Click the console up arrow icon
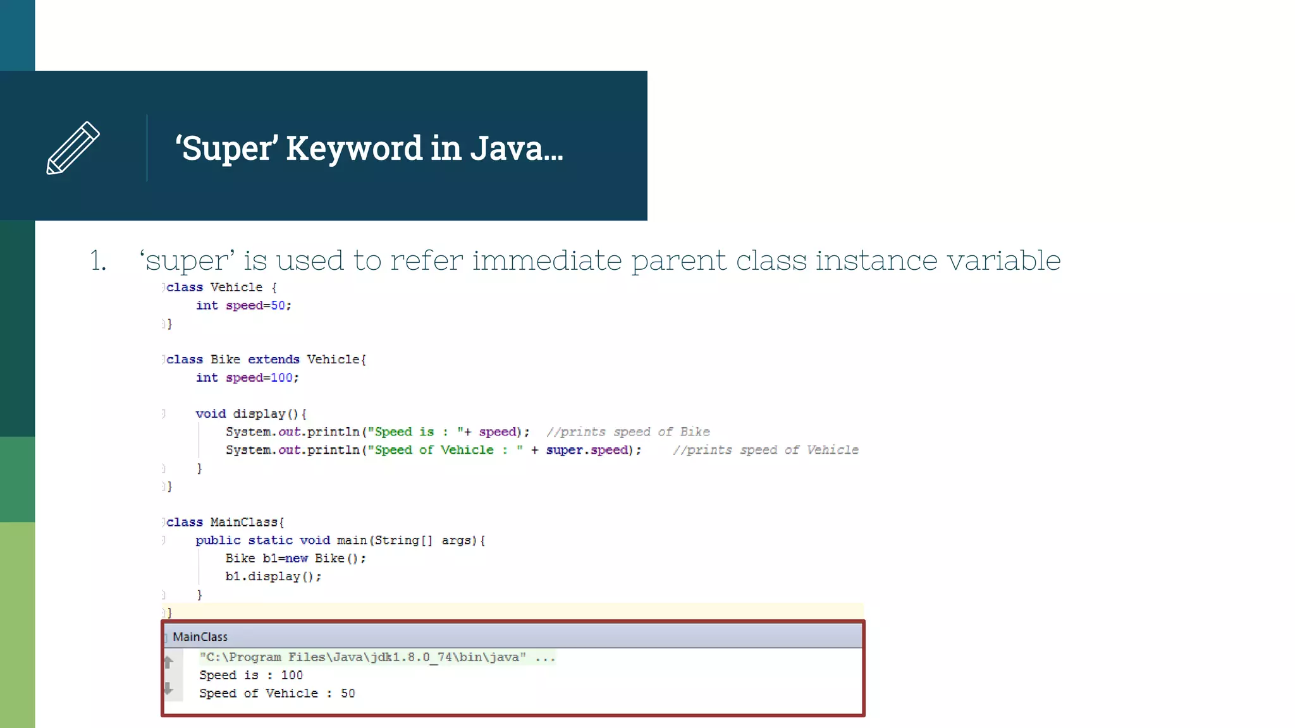 [x=168, y=662]
